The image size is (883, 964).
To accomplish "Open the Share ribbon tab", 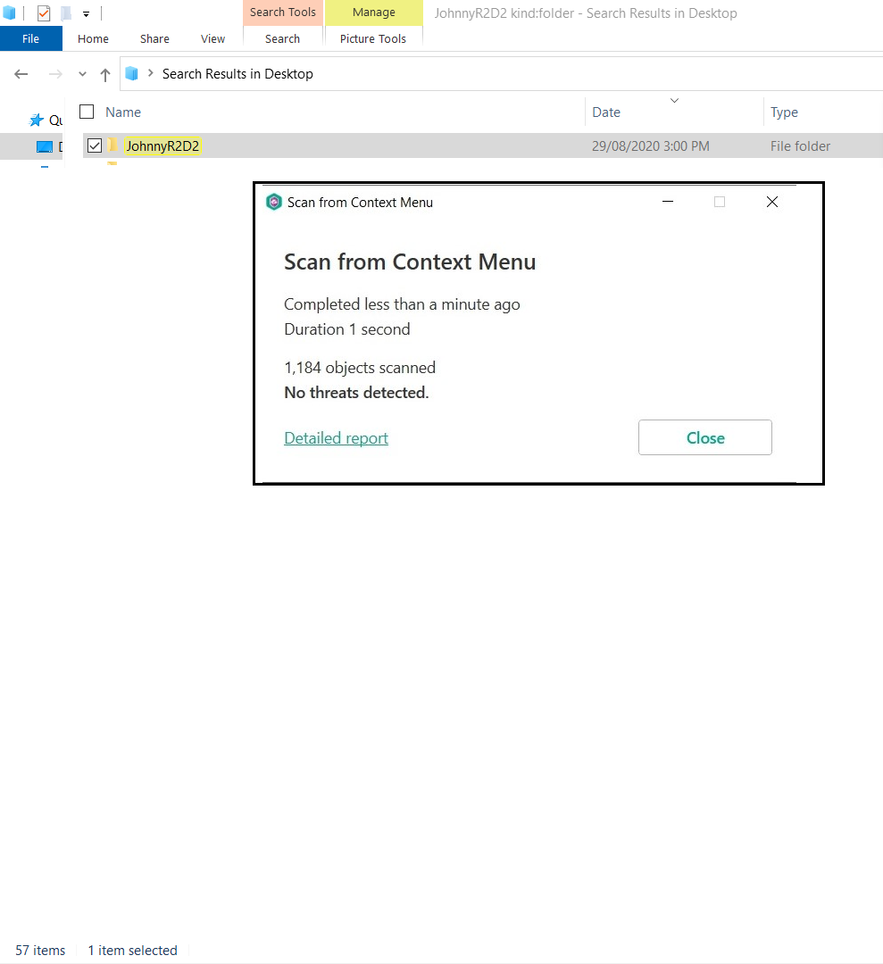I will (x=154, y=38).
